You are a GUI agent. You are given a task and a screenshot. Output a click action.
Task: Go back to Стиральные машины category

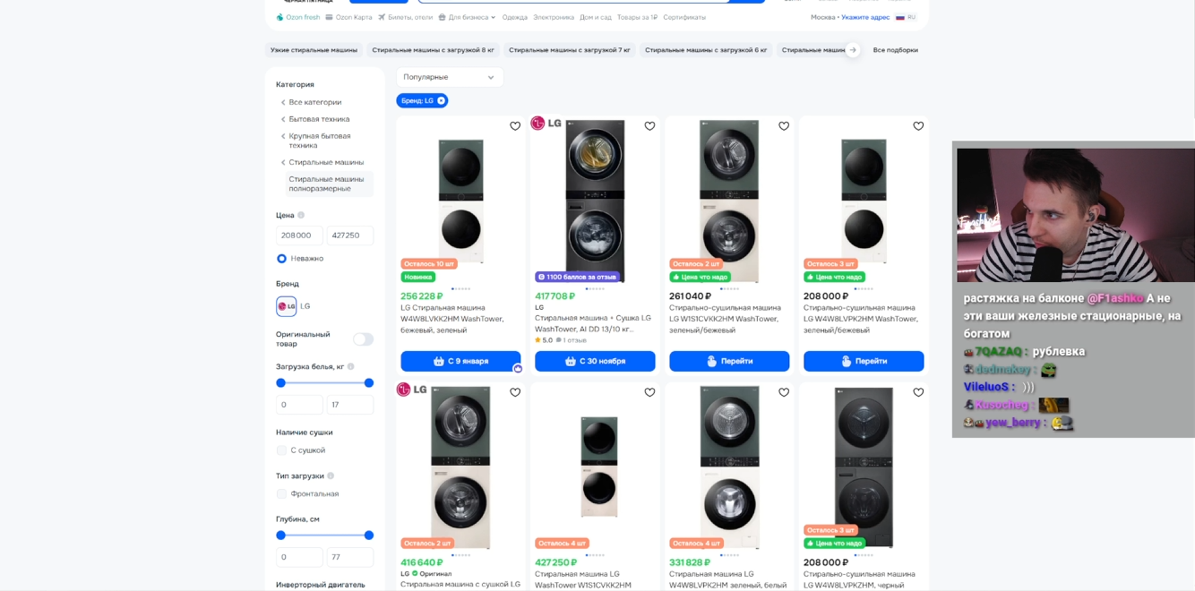(326, 162)
